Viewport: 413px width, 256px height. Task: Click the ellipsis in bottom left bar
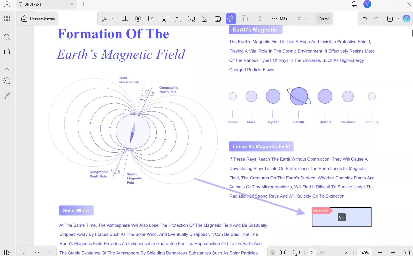37,253
